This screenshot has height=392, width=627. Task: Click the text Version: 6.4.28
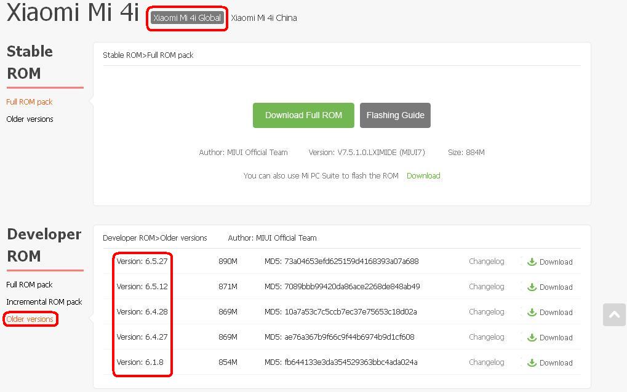(x=142, y=311)
